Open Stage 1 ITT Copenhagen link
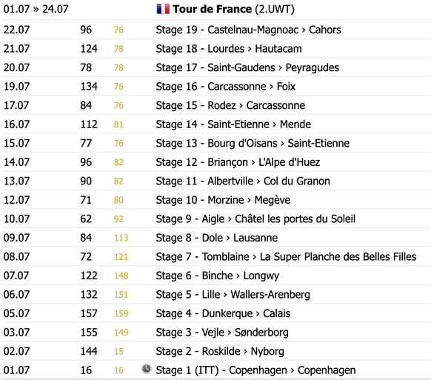The height and width of the screenshot is (380, 431). [255, 370]
